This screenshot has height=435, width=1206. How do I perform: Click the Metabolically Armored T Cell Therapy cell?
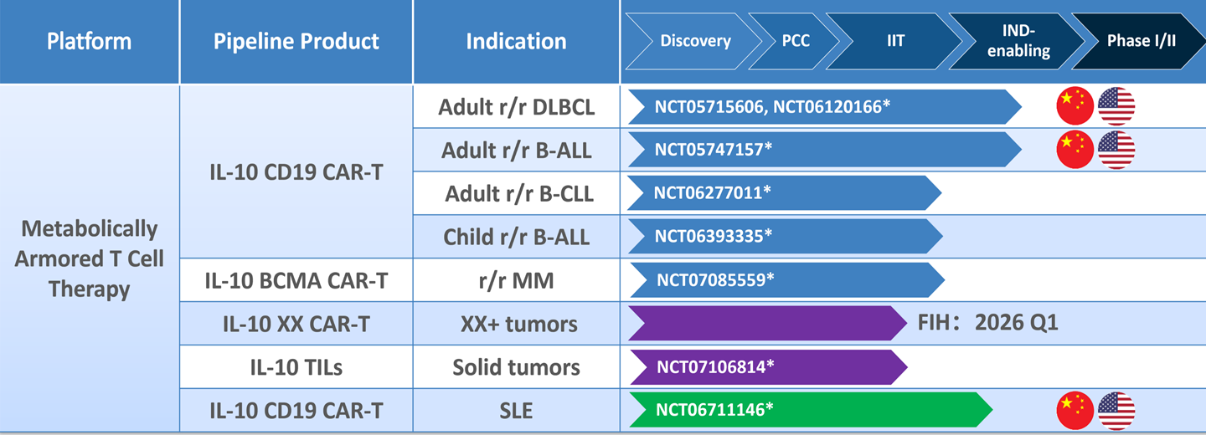pyautogui.click(x=90, y=258)
